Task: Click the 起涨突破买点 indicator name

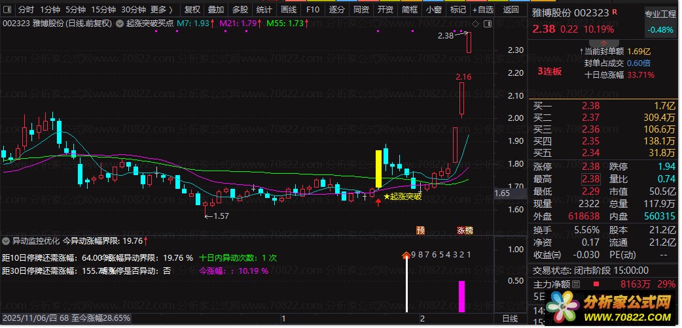Action: pyautogui.click(x=150, y=24)
